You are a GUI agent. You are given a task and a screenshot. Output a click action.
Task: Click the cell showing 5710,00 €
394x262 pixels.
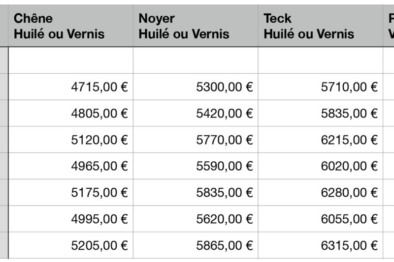pos(321,87)
